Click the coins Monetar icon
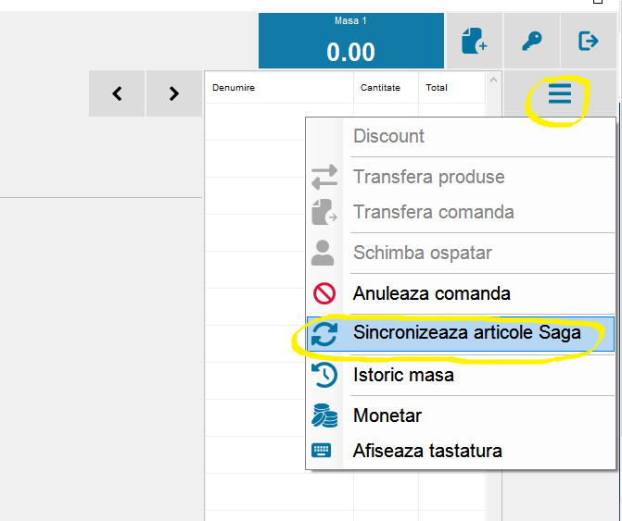 [324, 416]
